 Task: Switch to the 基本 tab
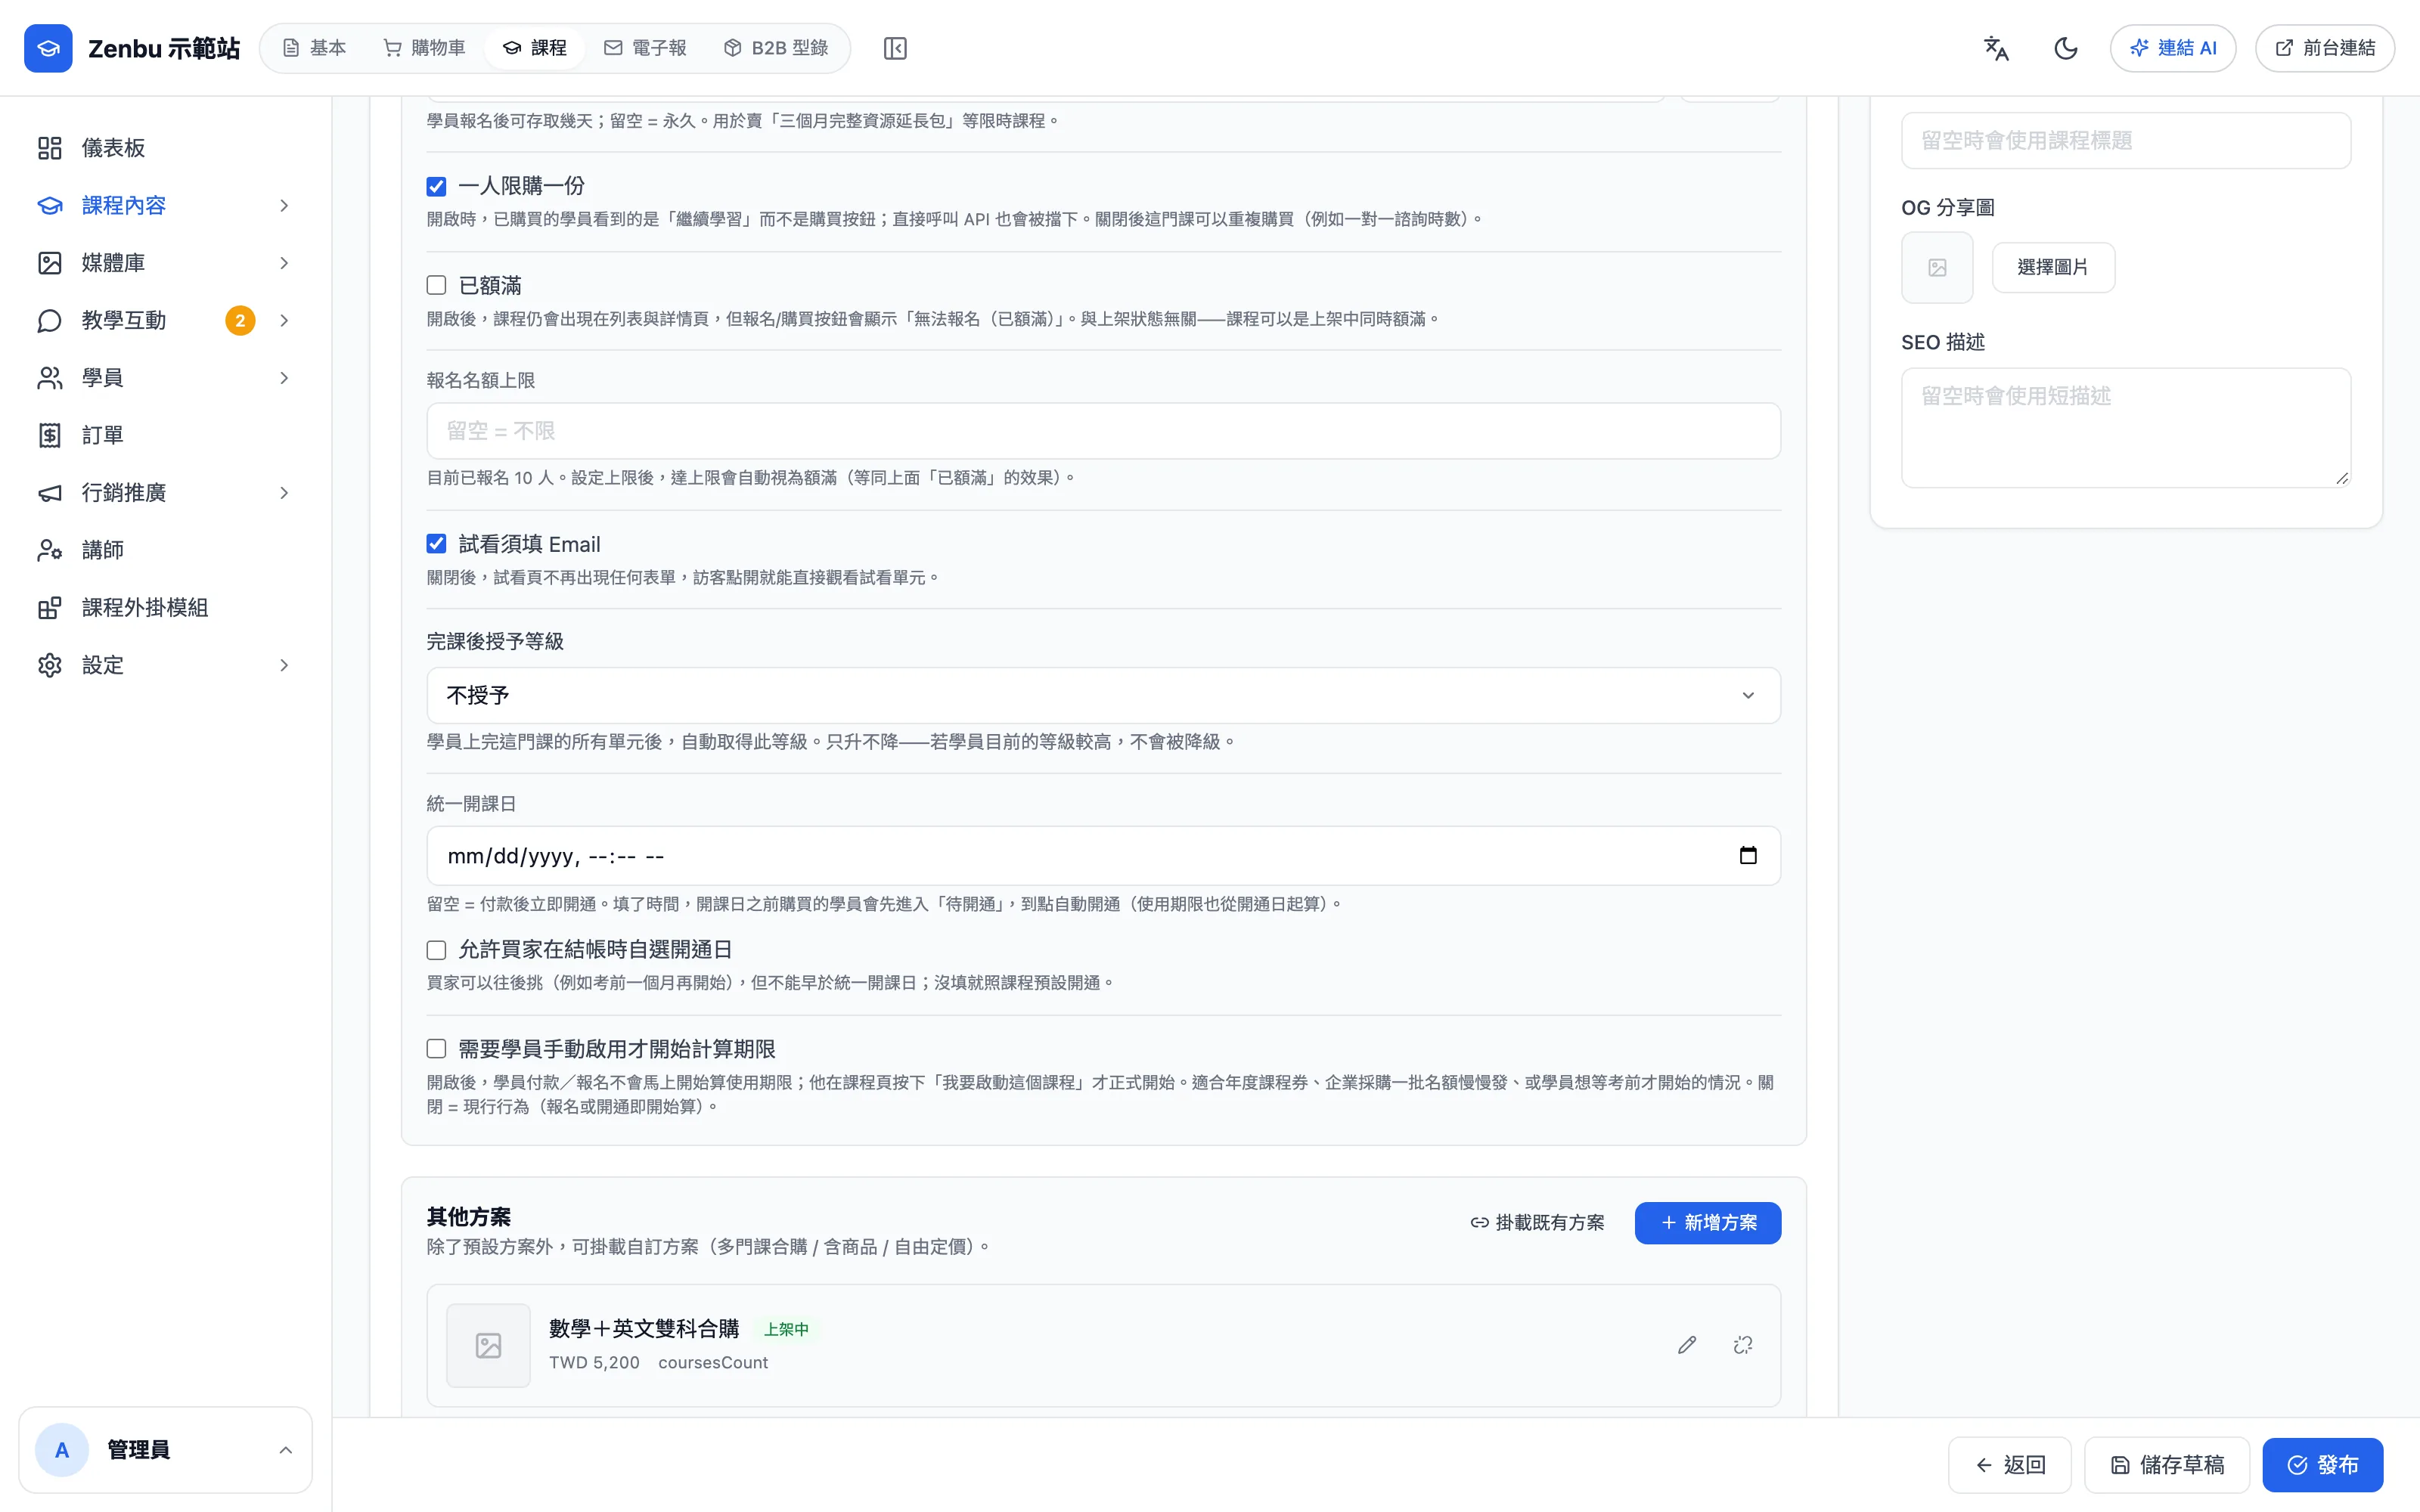[314, 48]
